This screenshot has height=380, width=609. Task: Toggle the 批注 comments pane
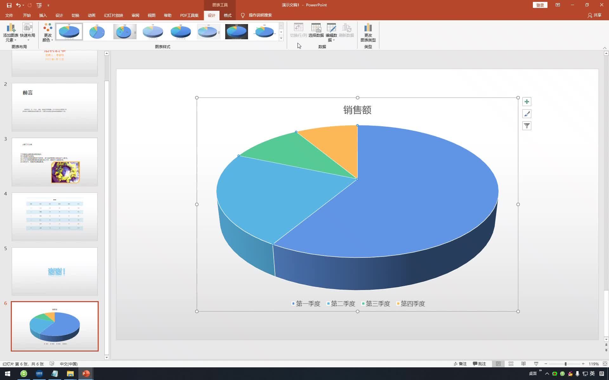coord(479,364)
